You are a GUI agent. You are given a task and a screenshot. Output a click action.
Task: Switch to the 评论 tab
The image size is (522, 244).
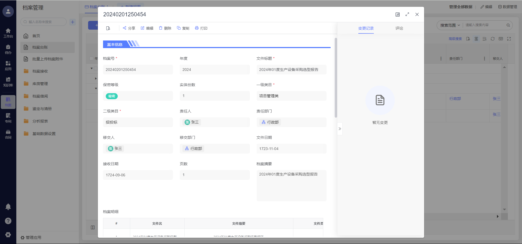399,28
